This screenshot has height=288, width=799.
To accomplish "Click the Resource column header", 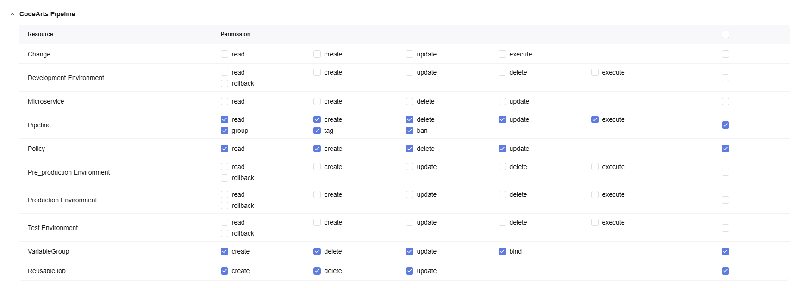I will [x=40, y=34].
